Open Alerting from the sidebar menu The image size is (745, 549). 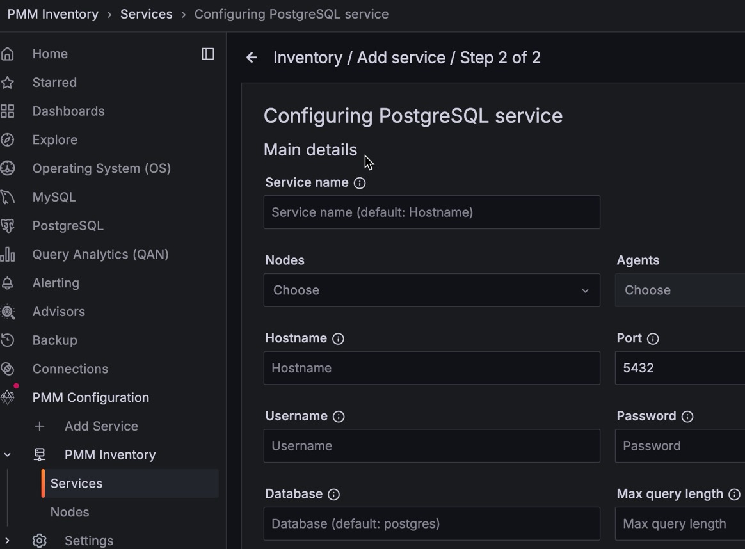tap(56, 283)
